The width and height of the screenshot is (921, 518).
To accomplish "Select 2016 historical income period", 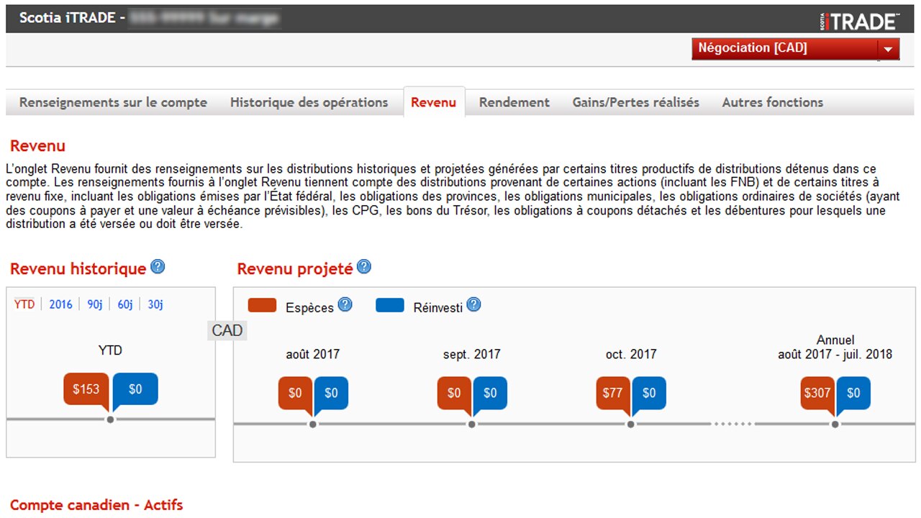I will click(x=61, y=304).
